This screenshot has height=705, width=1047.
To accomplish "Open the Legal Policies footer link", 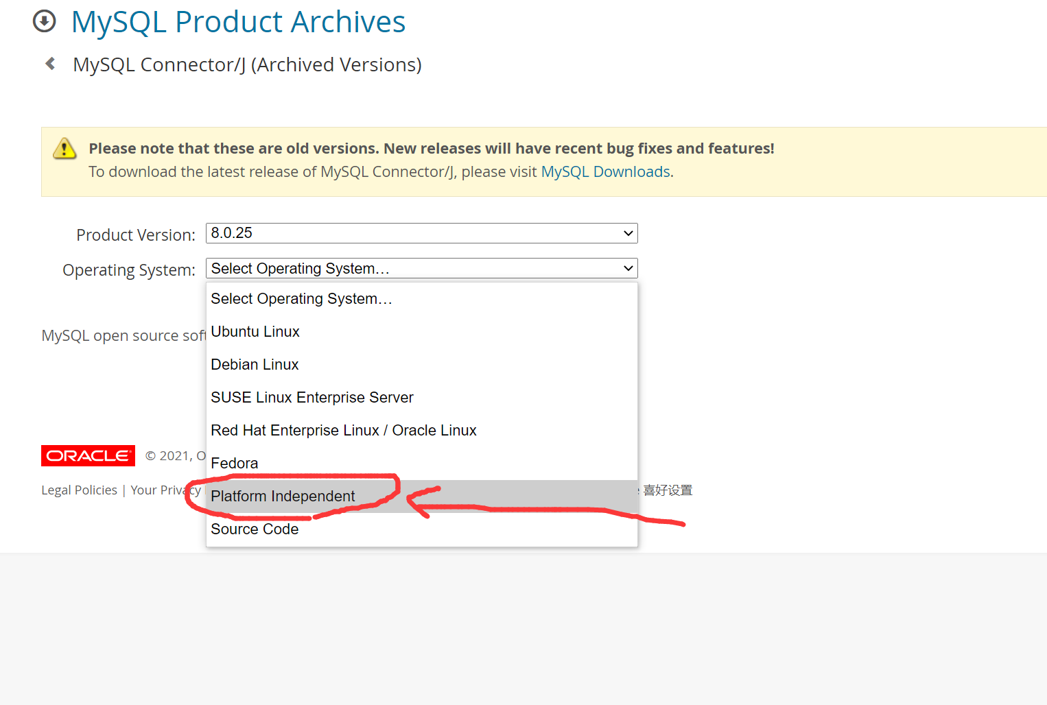I will [x=79, y=490].
